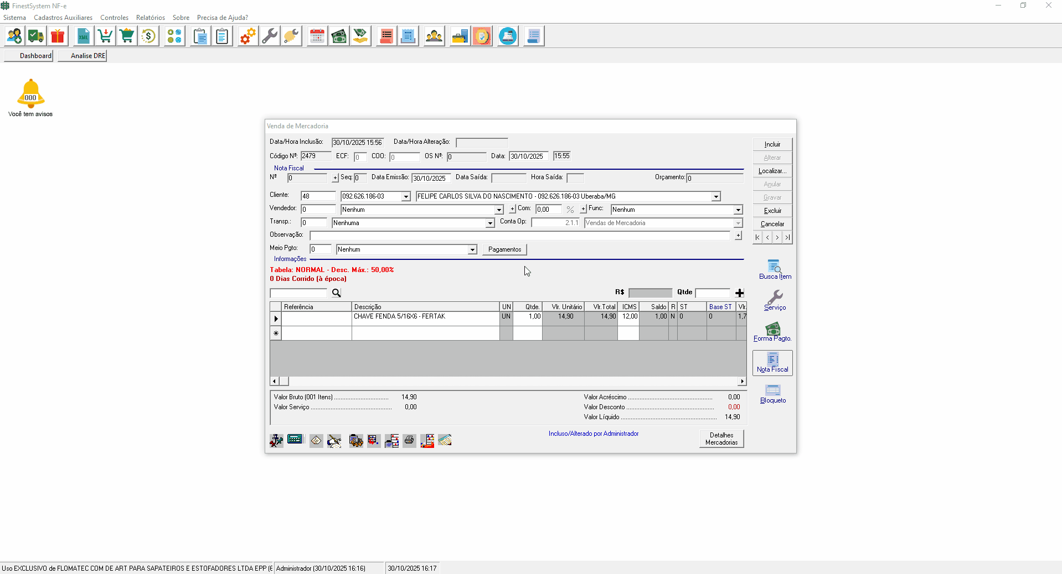Viewport: 1062px width, 574px height.
Task: Click the printer icon in sale window
Action: pos(409,440)
